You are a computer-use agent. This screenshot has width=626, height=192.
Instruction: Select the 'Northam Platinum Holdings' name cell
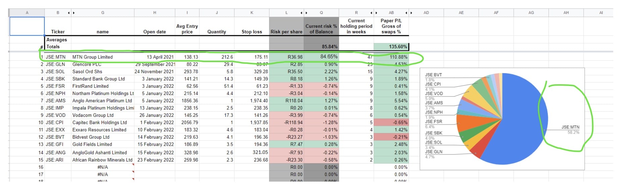point(103,93)
